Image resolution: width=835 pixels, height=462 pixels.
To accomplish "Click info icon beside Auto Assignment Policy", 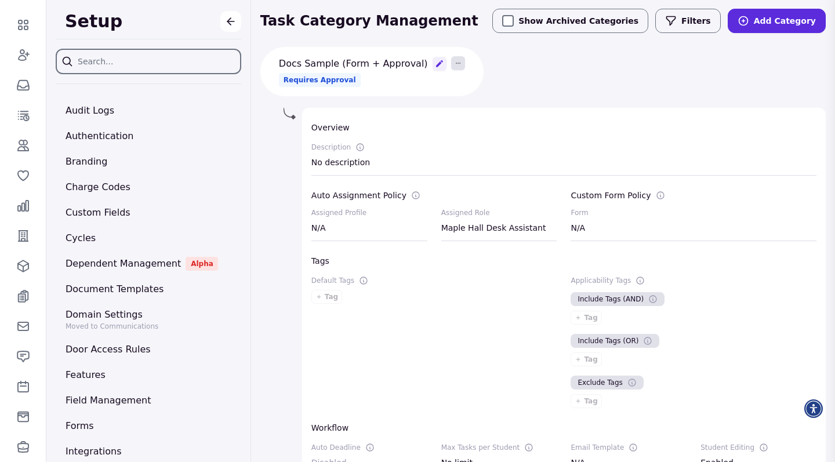I will click(416, 195).
